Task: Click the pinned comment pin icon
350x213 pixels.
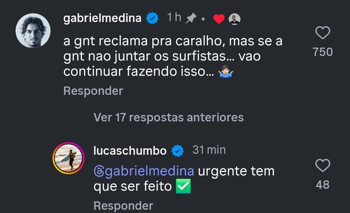Action: coord(191,18)
